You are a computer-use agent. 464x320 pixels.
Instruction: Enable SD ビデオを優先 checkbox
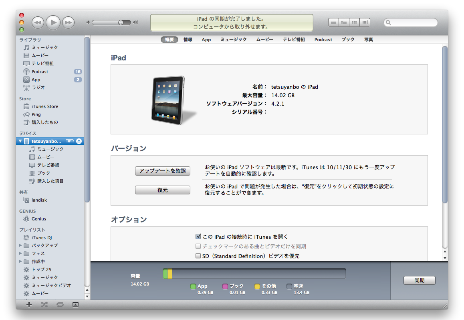coord(198,256)
